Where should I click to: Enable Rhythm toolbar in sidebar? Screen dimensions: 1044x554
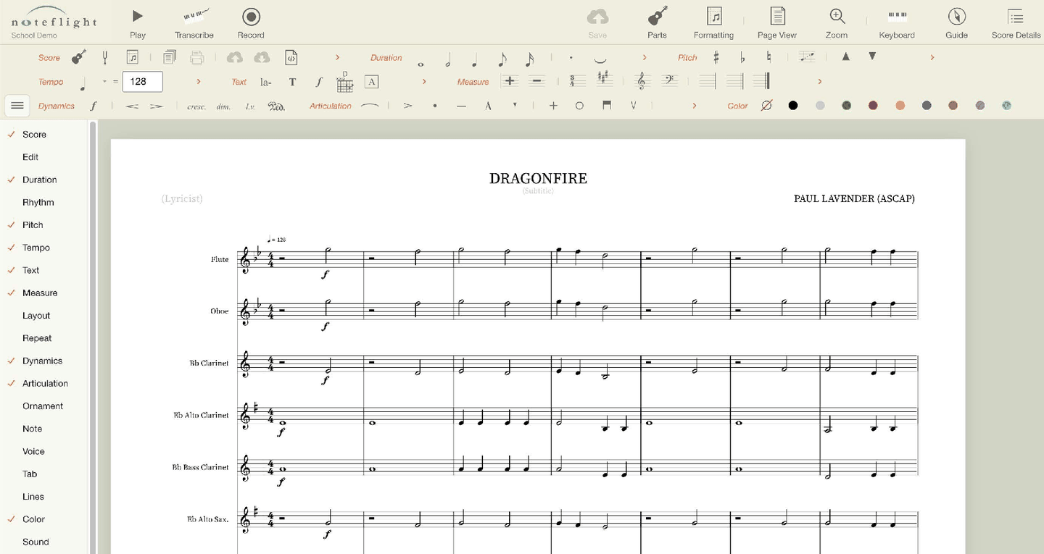pyautogui.click(x=38, y=202)
